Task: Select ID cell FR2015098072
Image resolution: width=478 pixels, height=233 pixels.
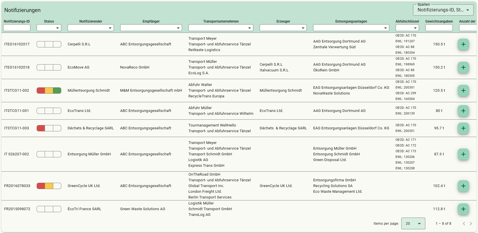Action: click(17, 209)
